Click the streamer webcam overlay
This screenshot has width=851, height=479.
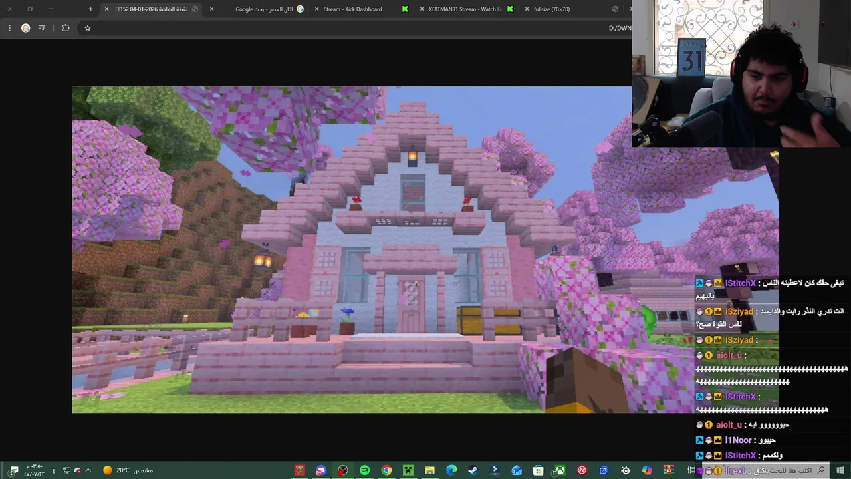point(741,73)
